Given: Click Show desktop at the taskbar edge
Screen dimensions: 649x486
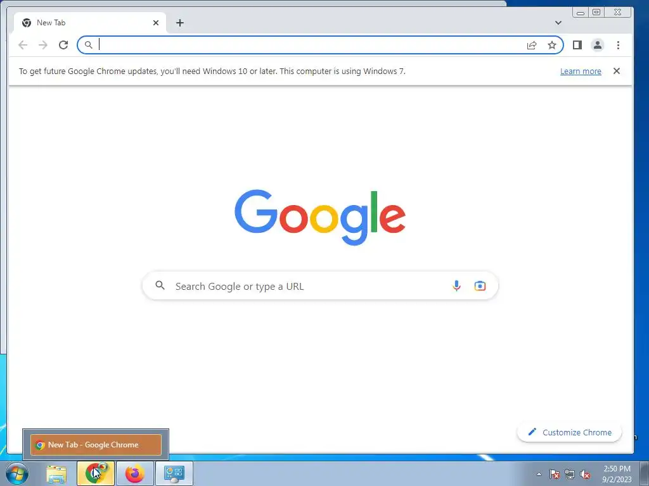Looking at the screenshot, I should 644,473.
